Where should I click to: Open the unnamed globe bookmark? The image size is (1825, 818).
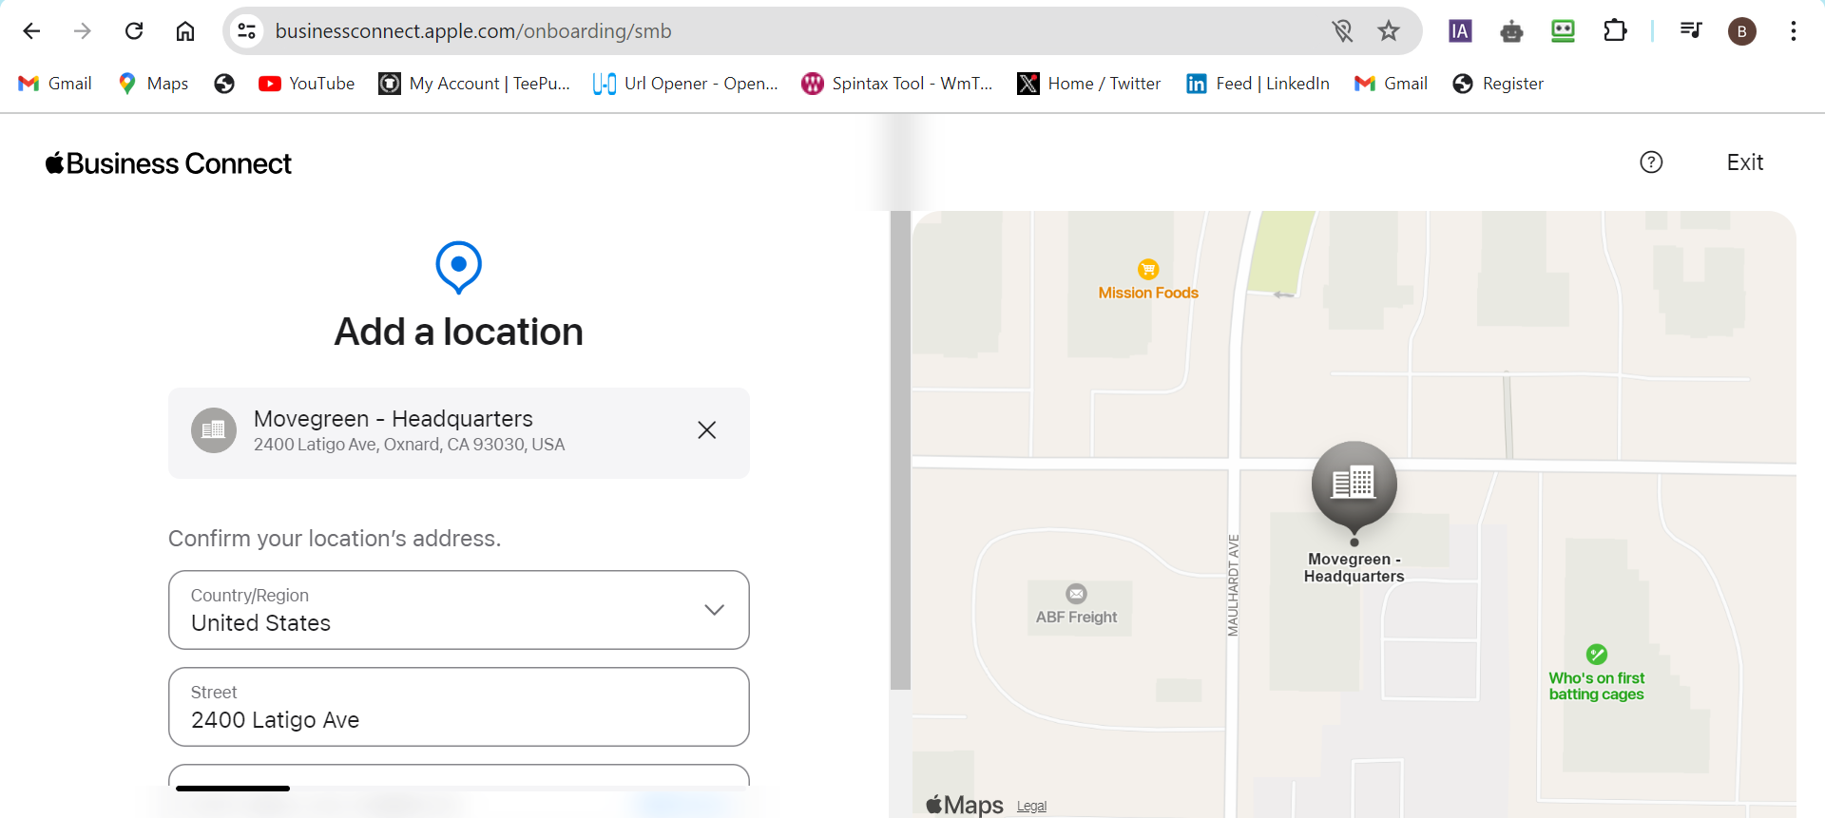tap(224, 84)
